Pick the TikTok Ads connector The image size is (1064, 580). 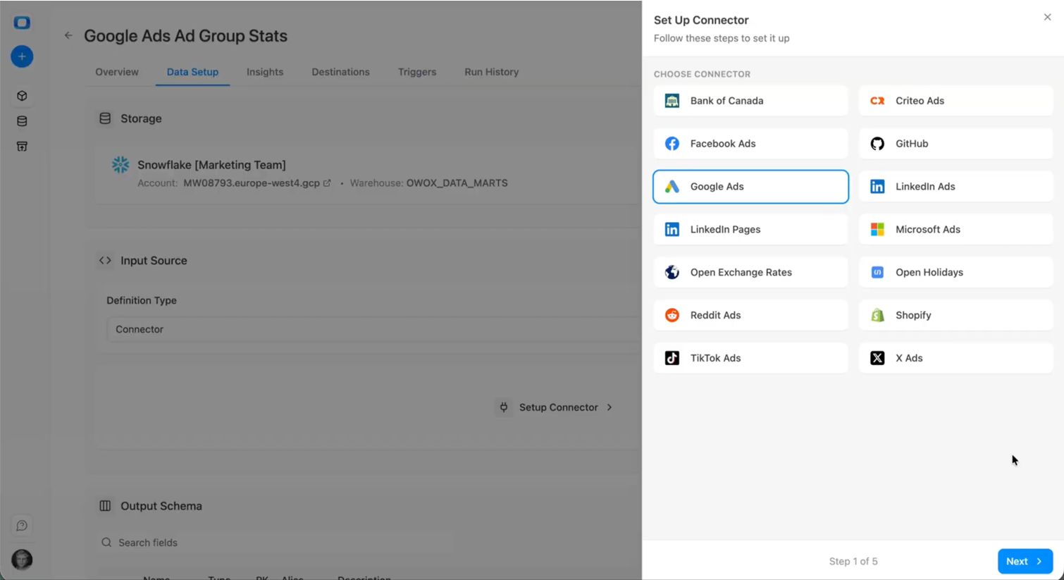[750, 359]
